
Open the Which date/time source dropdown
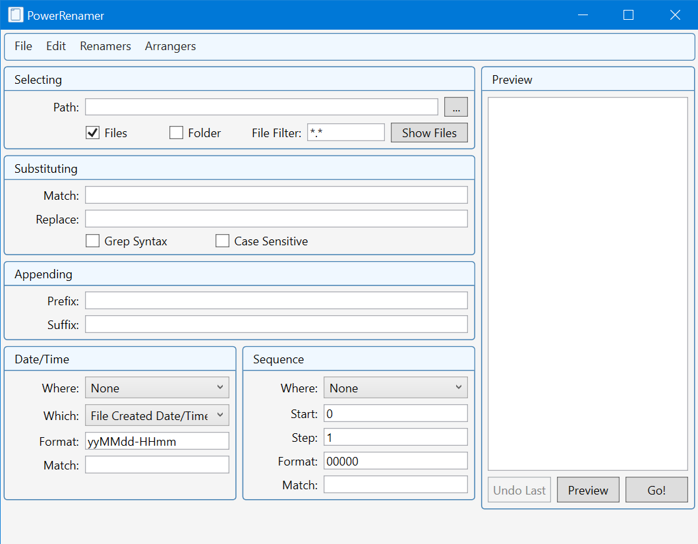157,415
